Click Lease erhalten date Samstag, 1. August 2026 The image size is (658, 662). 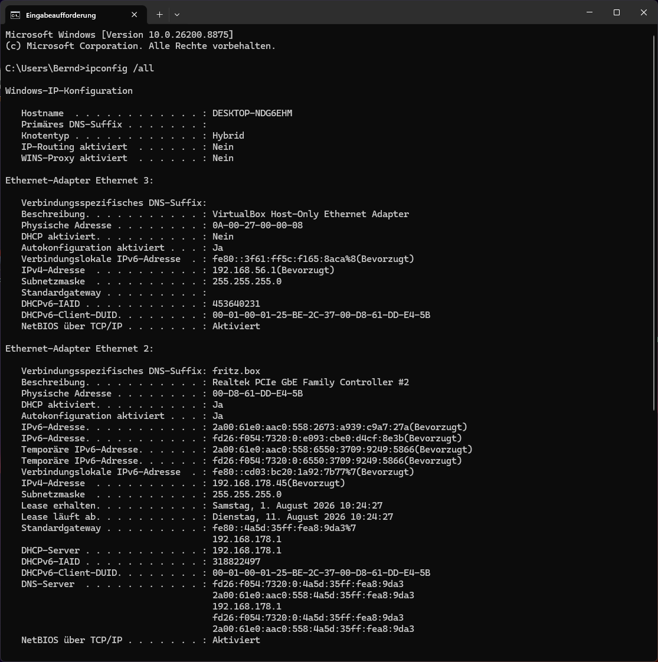[x=273, y=506]
